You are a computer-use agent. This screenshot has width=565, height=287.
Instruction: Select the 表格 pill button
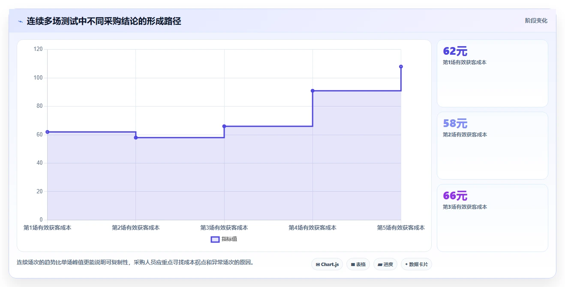click(x=358, y=264)
